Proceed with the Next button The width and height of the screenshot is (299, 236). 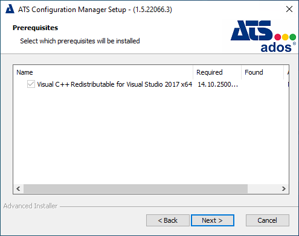(x=213, y=220)
